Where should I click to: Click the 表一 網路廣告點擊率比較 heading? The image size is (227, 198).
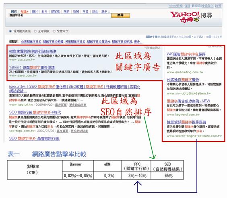[x=47, y=154]
